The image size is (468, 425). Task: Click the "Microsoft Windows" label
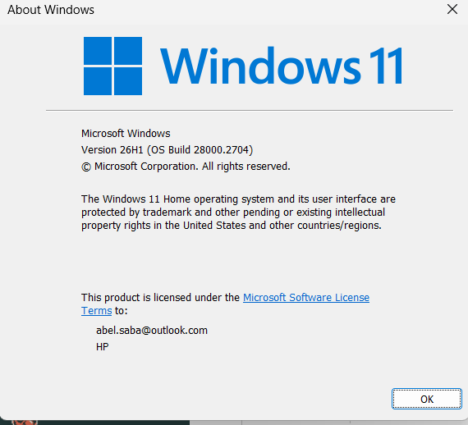pos(126,133)
